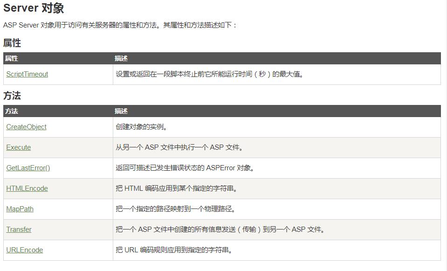Open the HTMLEncode method link
The height and width of the screenshot is (271, 447).
(27, 188)
